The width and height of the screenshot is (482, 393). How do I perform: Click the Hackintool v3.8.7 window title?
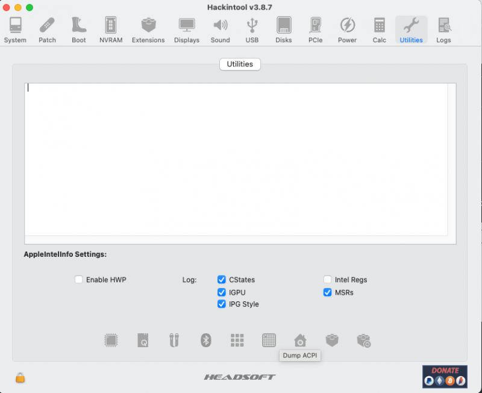tap(240, 7)
